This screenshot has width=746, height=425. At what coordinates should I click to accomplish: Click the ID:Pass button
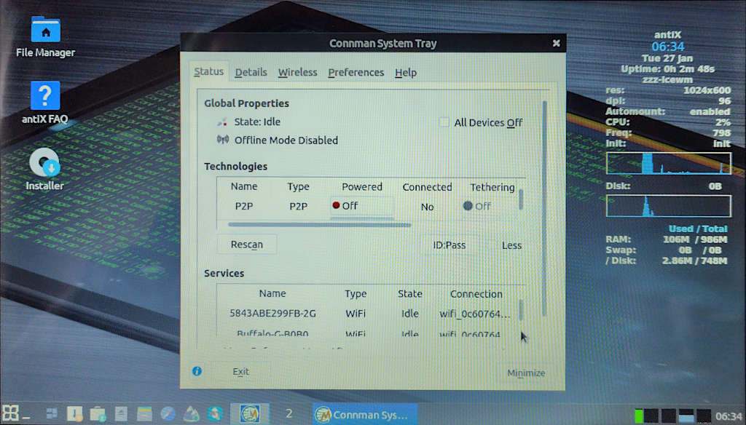tap(449, 245)
